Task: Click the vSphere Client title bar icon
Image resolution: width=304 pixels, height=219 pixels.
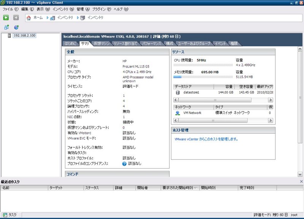Action: [x=2, y=3]
